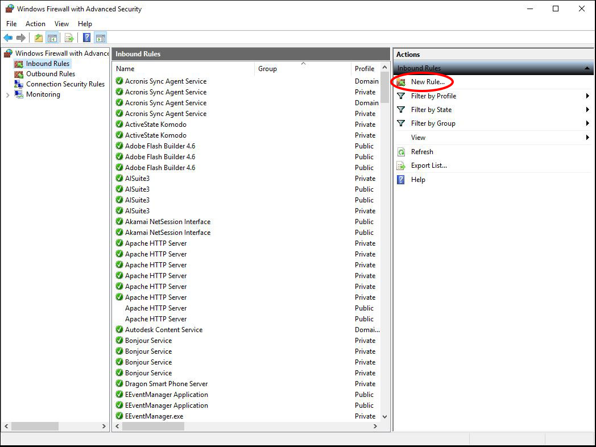Click the blue Help toolbar icon
Image resolution: width=596 pixels, height=447 pixels.
coord(86,38)
